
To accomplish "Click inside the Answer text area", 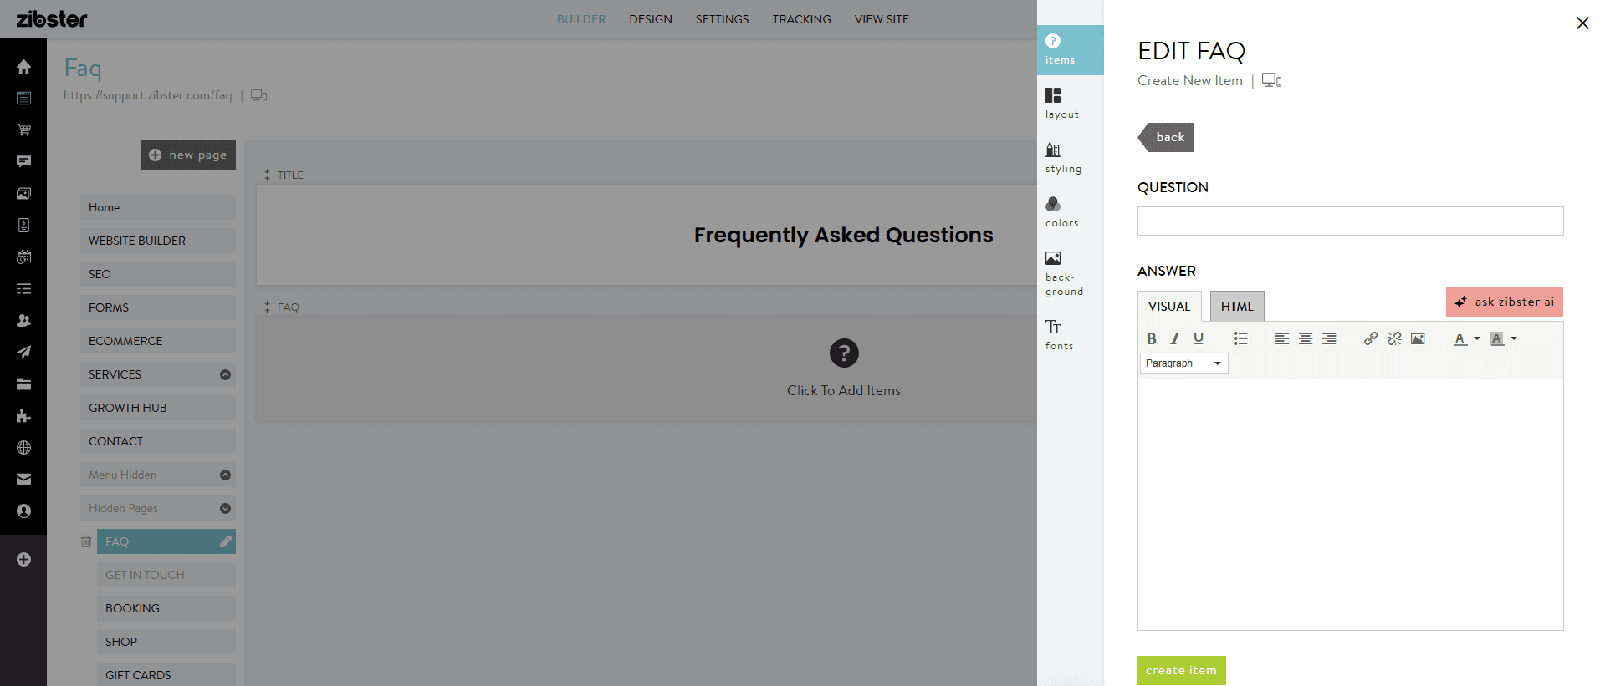I will click(x=1350, y=505).
